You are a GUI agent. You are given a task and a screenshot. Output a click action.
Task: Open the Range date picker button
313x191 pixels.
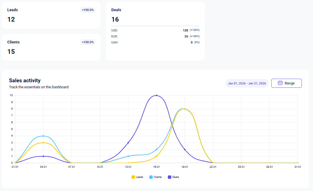tap(286, 83)
